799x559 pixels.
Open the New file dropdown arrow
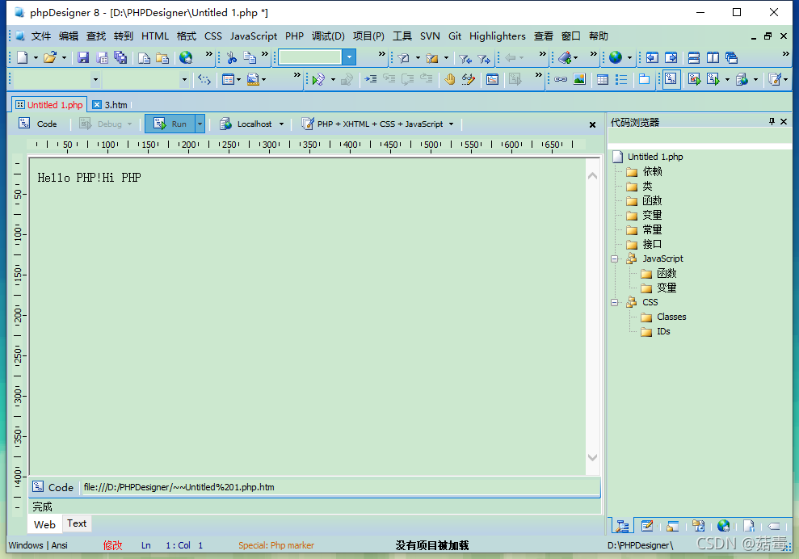[36, 58]
